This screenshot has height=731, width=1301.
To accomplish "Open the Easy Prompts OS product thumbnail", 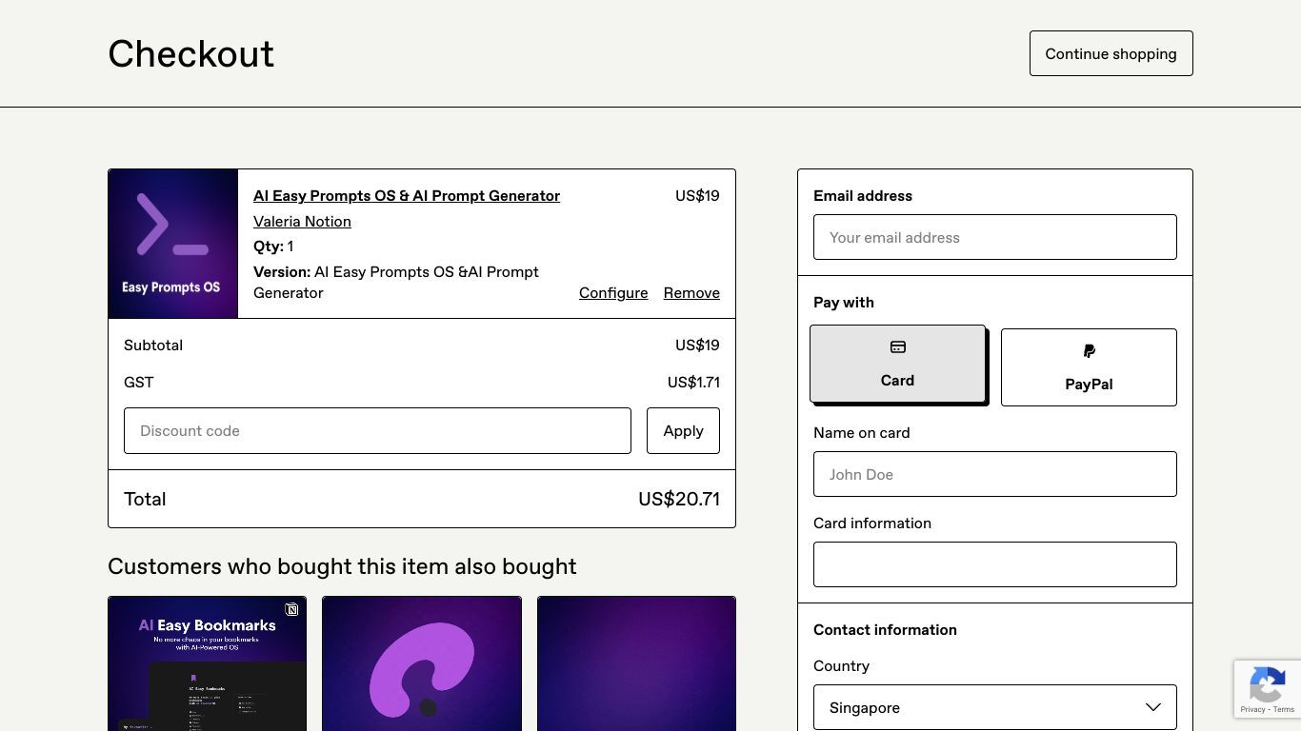I will (173, 244).
